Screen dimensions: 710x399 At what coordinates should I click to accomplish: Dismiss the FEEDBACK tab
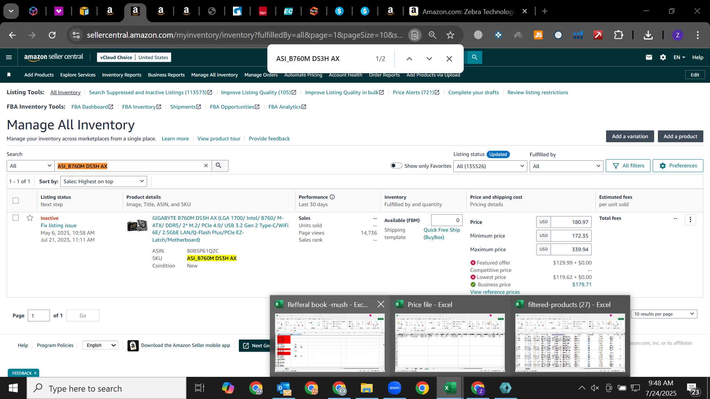point(35,373)
